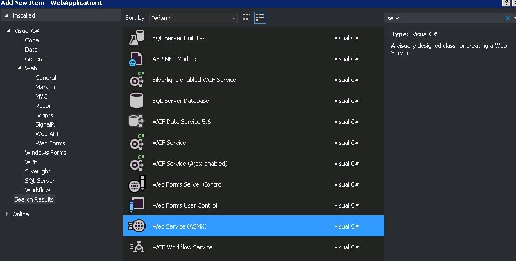
Task: Select Web API category in tree
Action: point(47,134)
